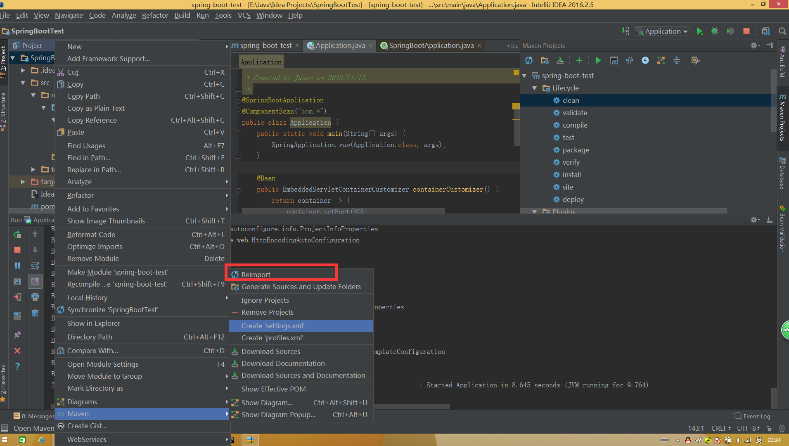Screen dimensions: 789x446
Task: Open Maven Projects gear settings dropdown
Action: [x=755, y=45]
